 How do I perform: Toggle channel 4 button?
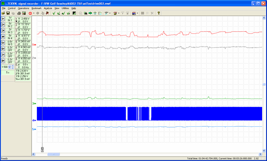click(x=3, y=37)
